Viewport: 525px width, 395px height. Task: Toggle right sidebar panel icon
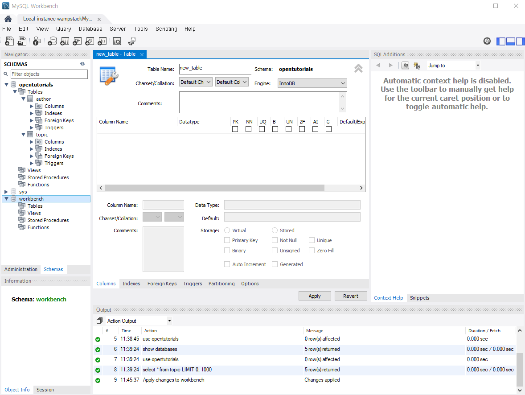[x=520, y=41]
